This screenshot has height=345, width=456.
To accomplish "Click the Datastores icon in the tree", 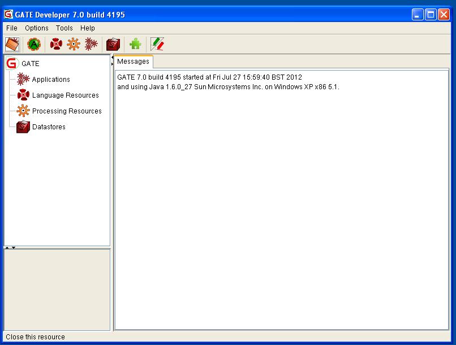I will pyautogui.click(x=23, y=127).
